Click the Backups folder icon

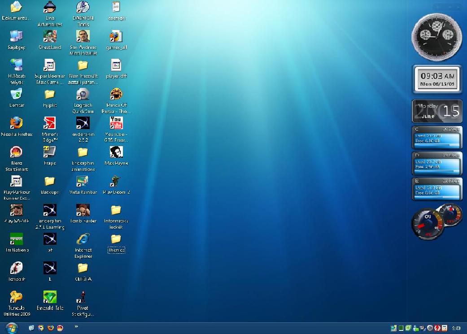point(49,181)
